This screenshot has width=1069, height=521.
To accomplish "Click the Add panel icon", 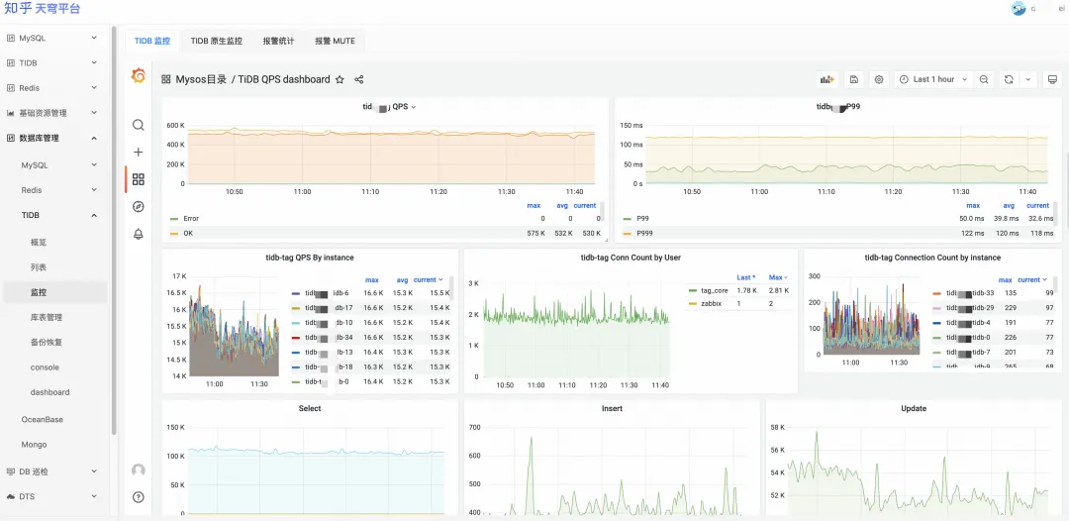I will [x=826, y=79].
